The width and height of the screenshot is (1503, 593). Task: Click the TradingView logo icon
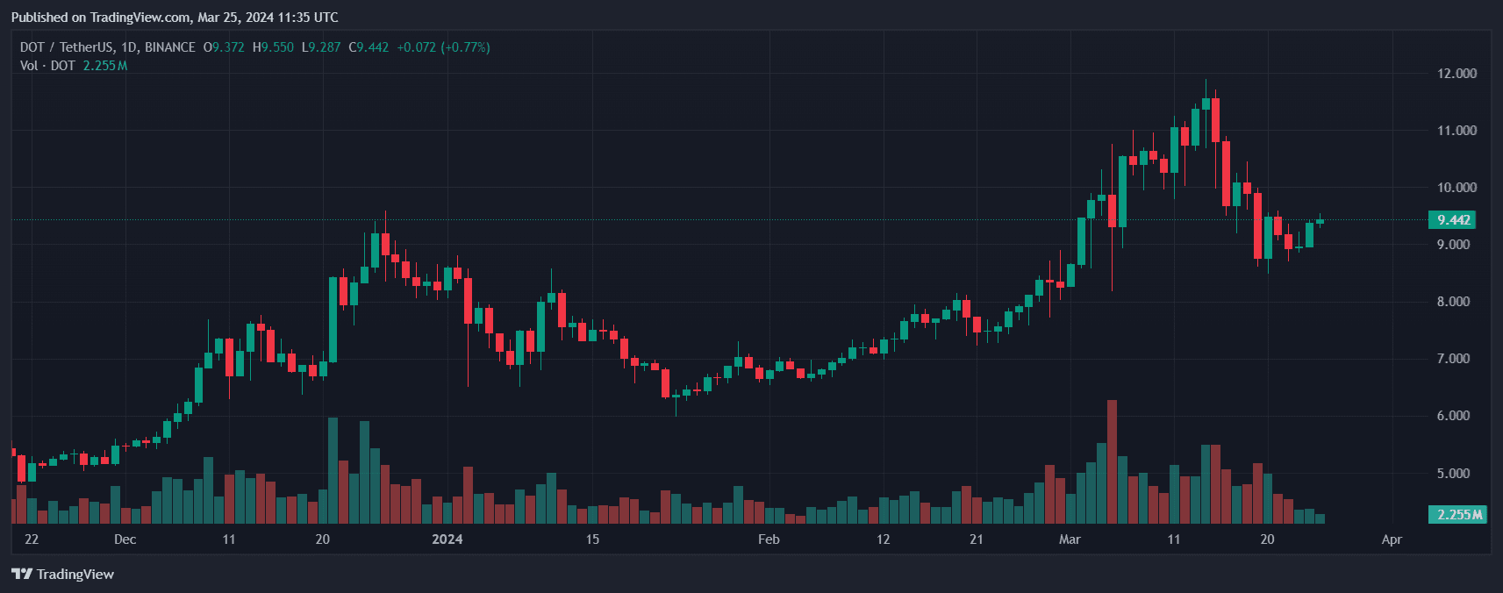tap(22, 575)
